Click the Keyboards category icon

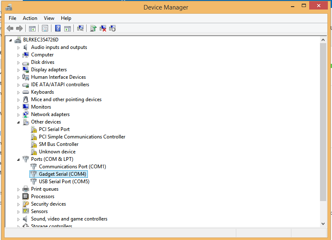26,92
